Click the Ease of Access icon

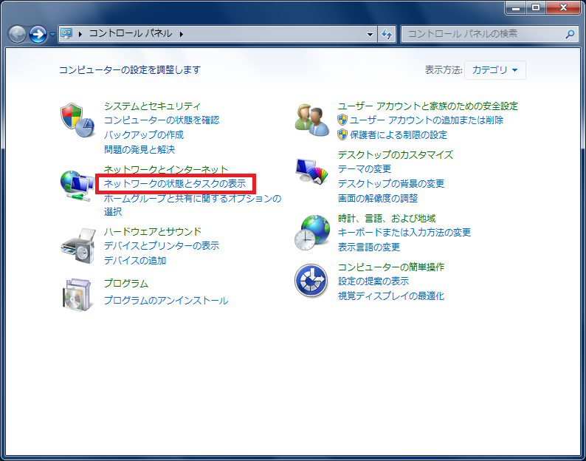coord(311,281)
